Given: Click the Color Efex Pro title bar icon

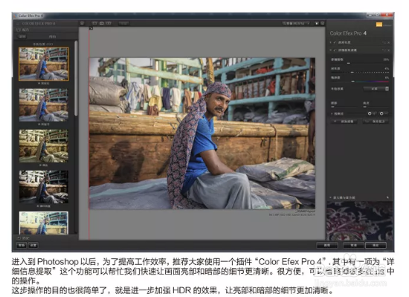Looking at the screenshot, I should (16, 16).
